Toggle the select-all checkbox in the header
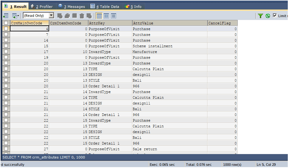The image size is (289, 168). point(6,23)
